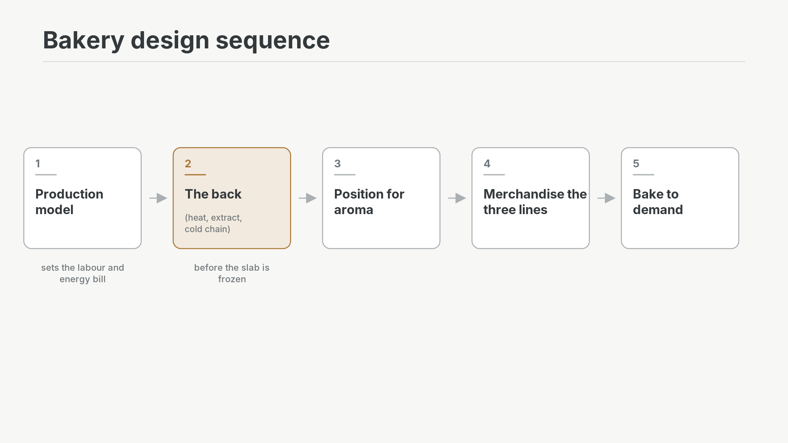Image resolution: width=788 pixels, height=443 pixels.
Task: Select the 'Position for aroma' card
Action: (x=381, y=198)
